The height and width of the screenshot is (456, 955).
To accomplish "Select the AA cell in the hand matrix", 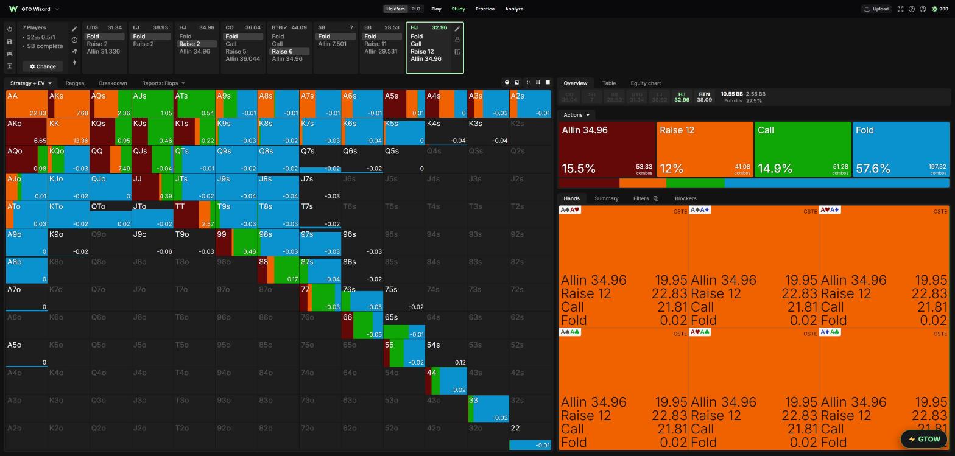I will 27,104.
